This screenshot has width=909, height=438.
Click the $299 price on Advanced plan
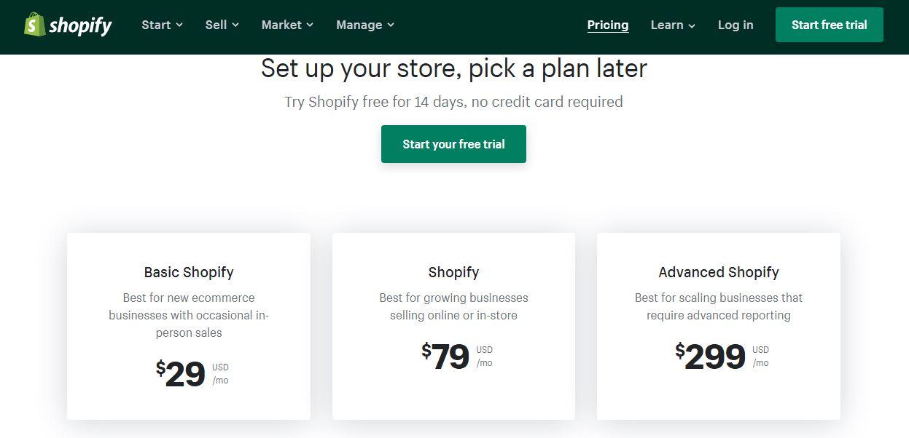710,356
